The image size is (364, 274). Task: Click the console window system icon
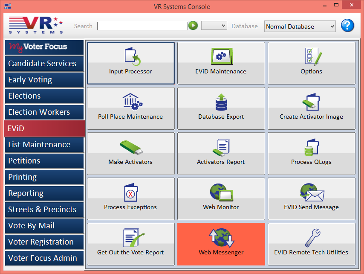pyautogui.click(x=8, y=6)
